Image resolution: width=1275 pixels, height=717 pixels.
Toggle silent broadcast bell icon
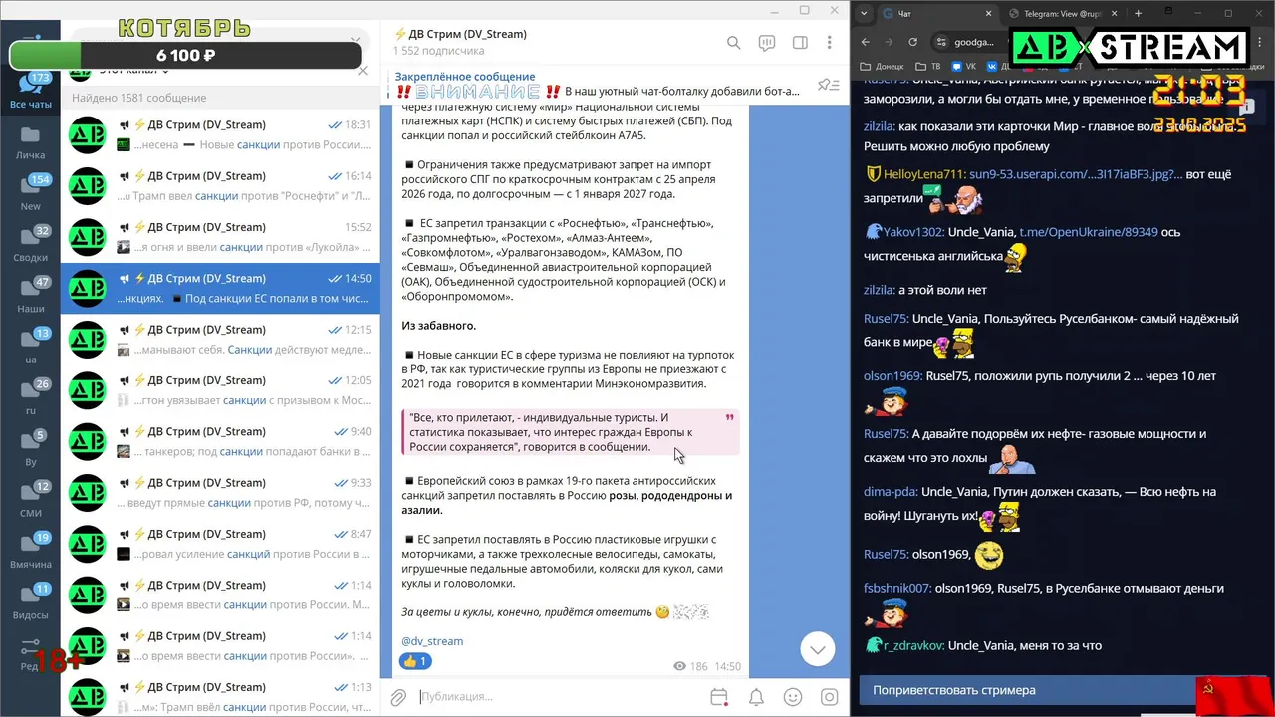pos(756,697)
